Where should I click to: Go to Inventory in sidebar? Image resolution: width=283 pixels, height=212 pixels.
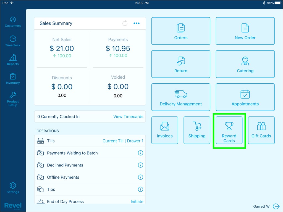click(x=13, y=79)
